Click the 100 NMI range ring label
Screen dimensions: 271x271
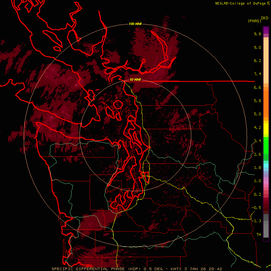(x=135, y=24)
